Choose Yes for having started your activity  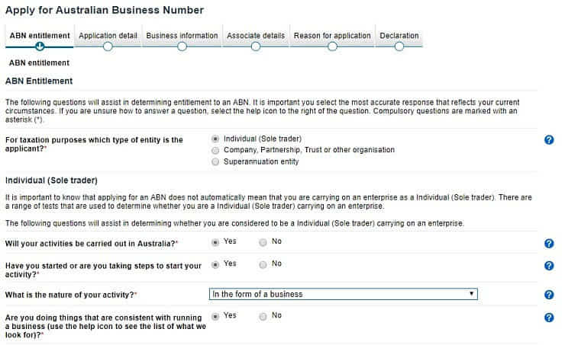(216, 264)
